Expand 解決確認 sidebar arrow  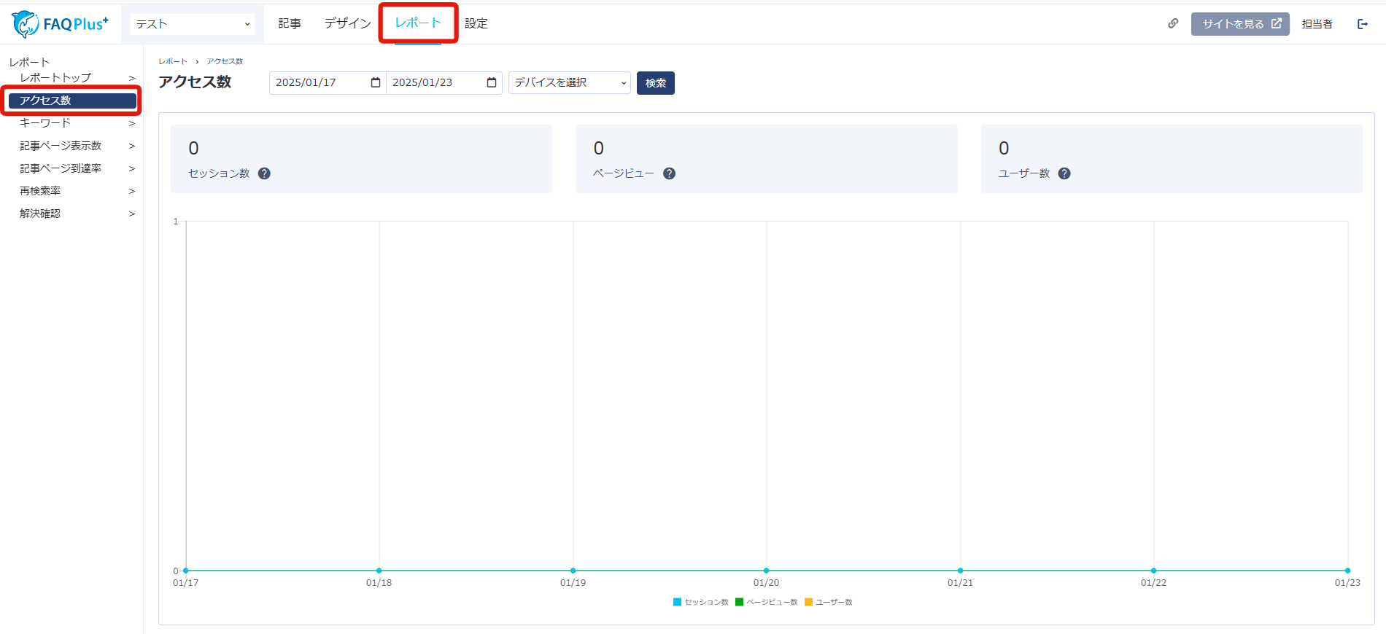point(132,214)
